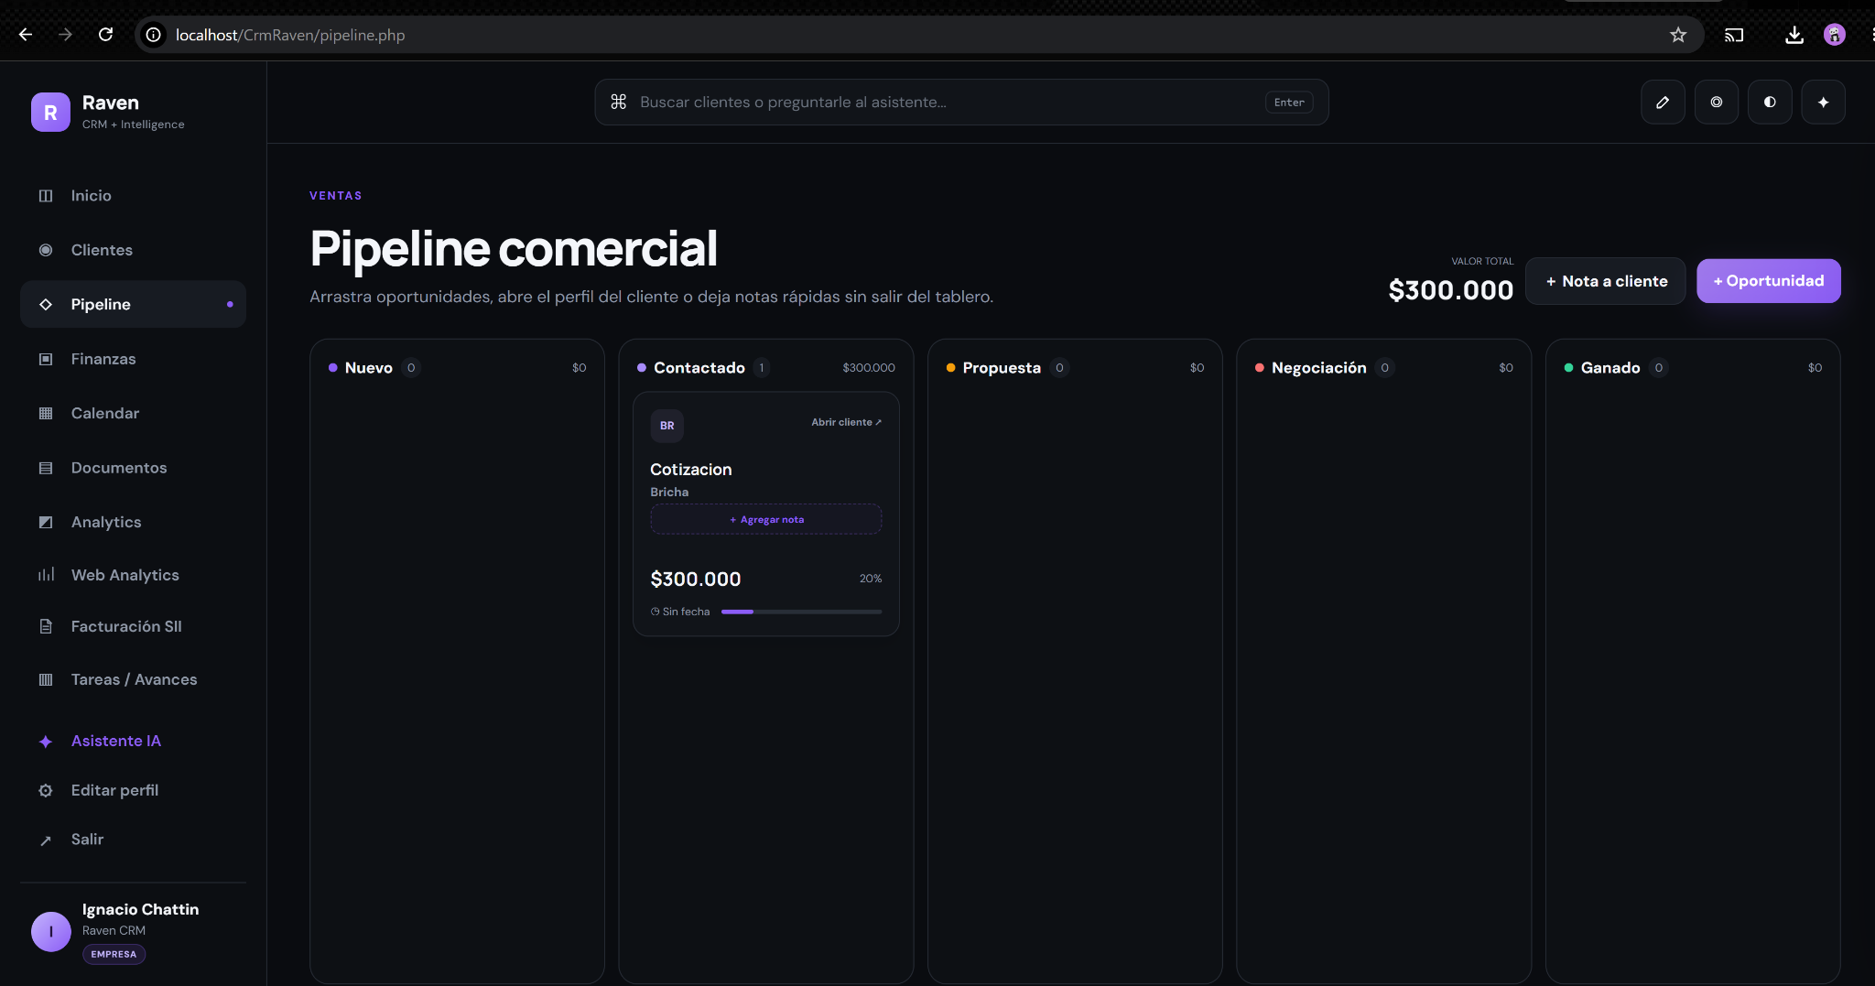Click the Calendar grid icon
1875x986 pixels.
46,413
